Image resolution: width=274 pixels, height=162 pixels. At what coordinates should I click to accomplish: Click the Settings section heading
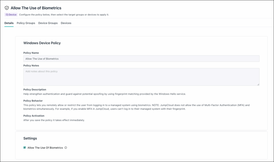click(30, 138)
